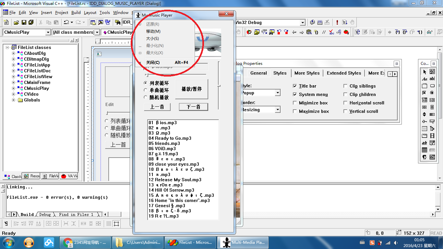
Task: Click the Build toolbar icon
Action: coord(320,22)
